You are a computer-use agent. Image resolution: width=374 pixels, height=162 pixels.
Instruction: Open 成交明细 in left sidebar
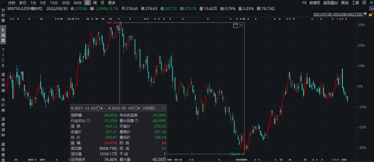pyautogui.click(x=3, y=83)
